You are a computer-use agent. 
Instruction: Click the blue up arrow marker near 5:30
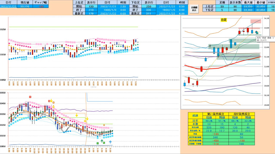(x=110, y=142)
